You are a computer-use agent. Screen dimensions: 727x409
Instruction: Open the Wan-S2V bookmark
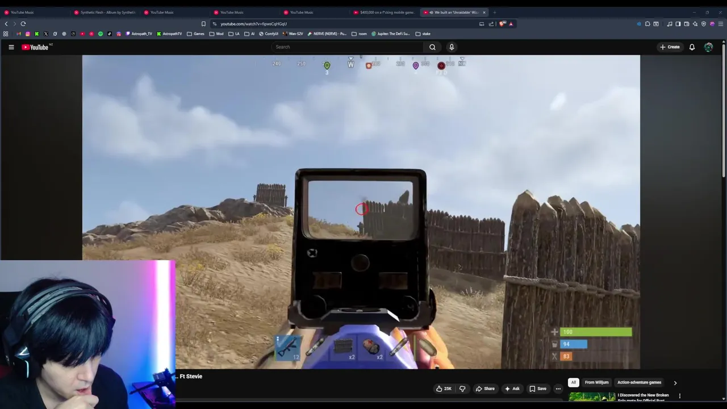(x=293, y=34)
